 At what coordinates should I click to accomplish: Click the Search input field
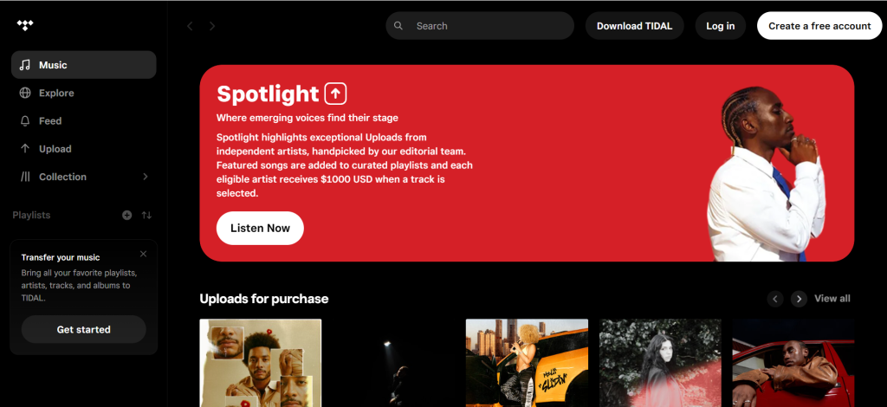[489, 26]
